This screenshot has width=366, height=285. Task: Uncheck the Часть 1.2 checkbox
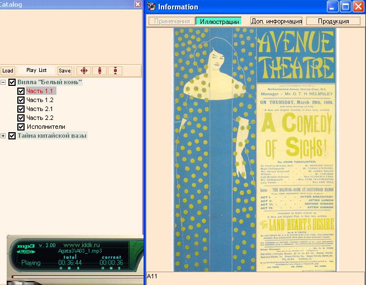point(21,100)
